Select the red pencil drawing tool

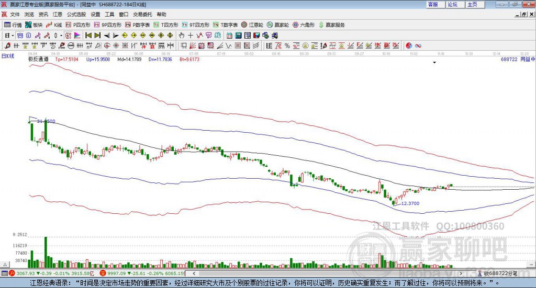[7, 45]
